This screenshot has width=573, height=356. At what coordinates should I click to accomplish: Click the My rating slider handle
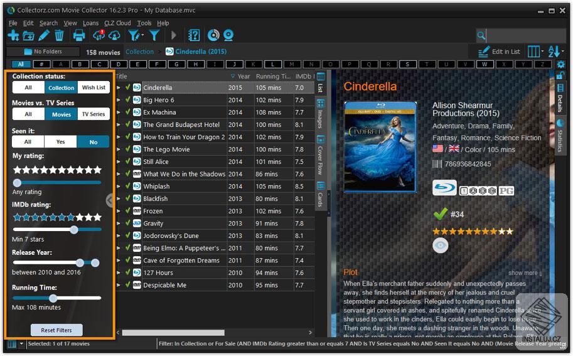pos(17,183)
